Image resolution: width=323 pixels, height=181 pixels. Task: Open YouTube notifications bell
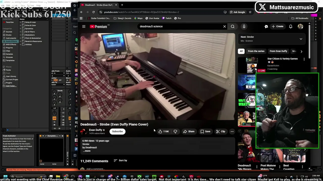click(x=291, y=26)
